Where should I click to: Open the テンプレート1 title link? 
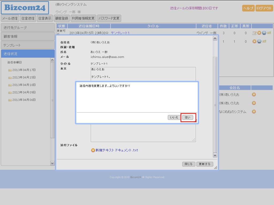click(x=120, y=33)
